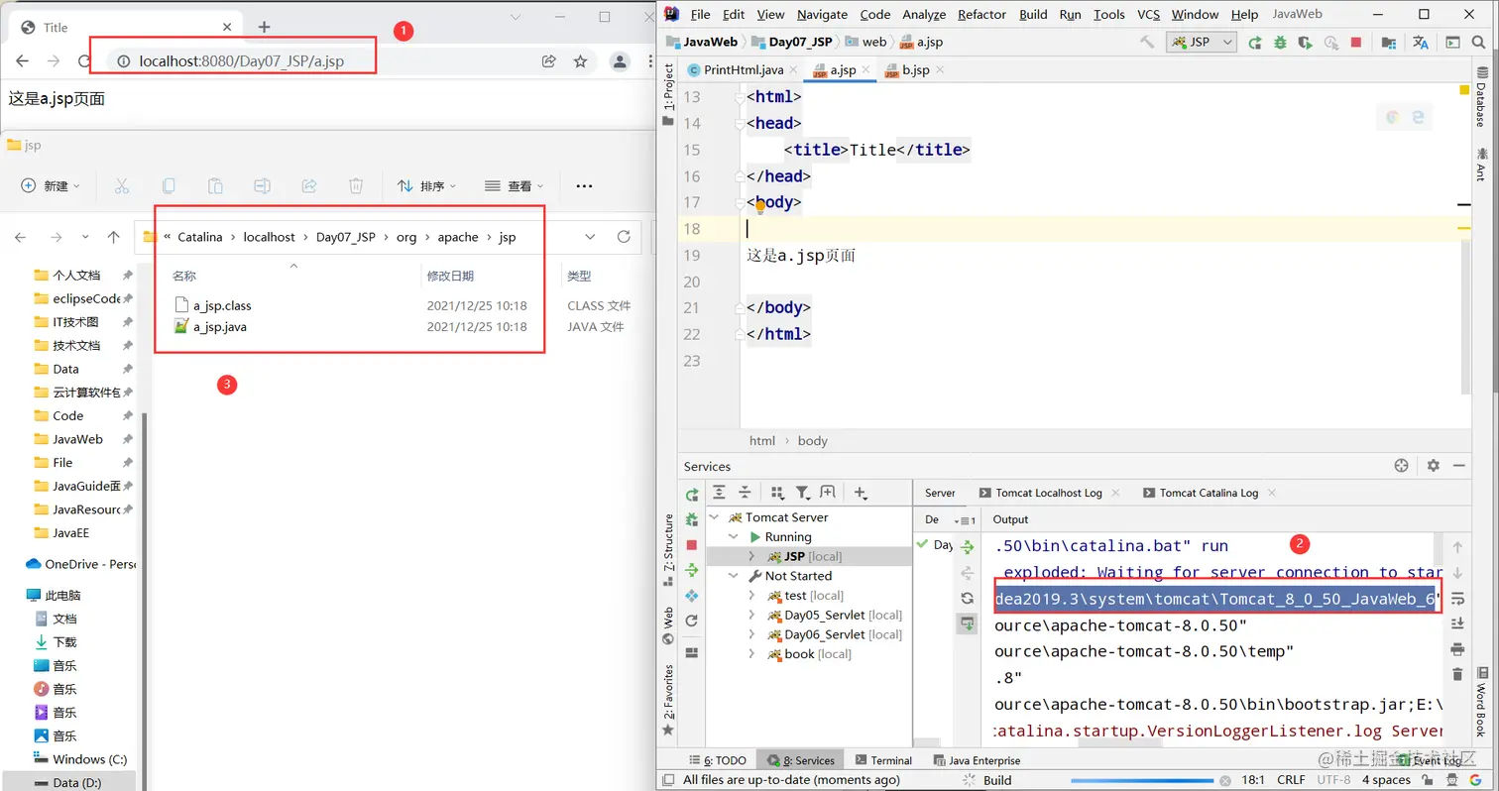Stop server using red square in Services sidebar

coord(692,545)
